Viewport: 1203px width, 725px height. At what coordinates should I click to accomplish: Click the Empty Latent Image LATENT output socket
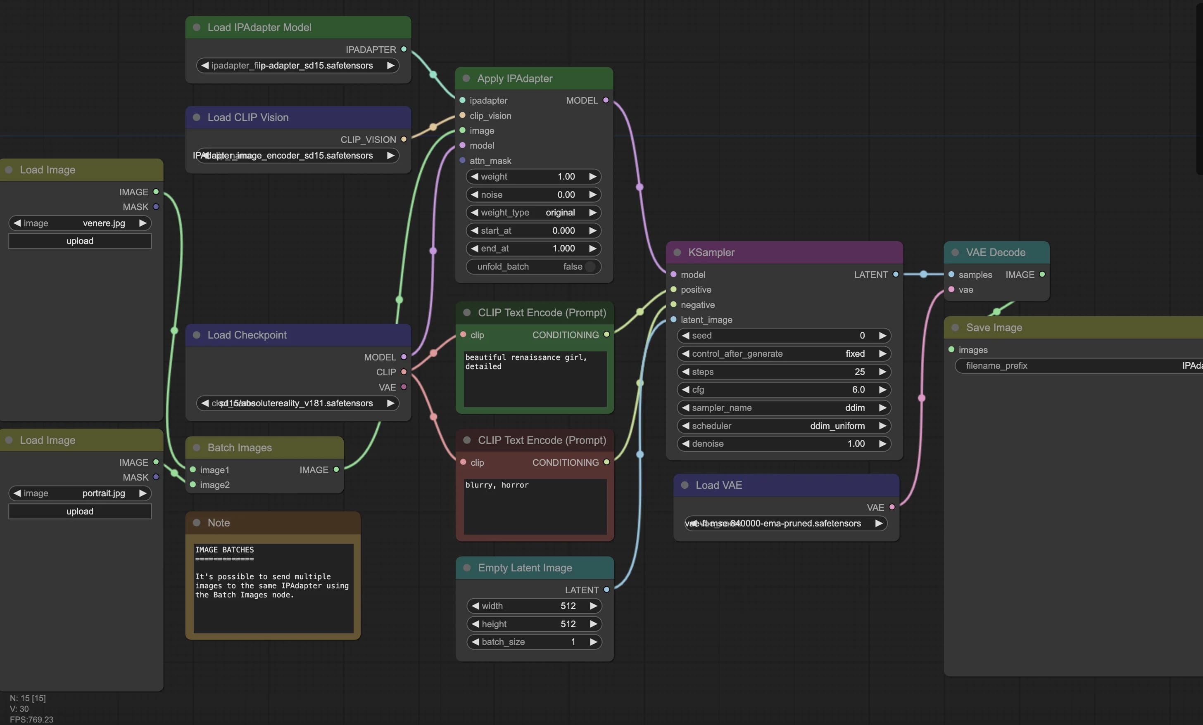[x=606, y=589]
